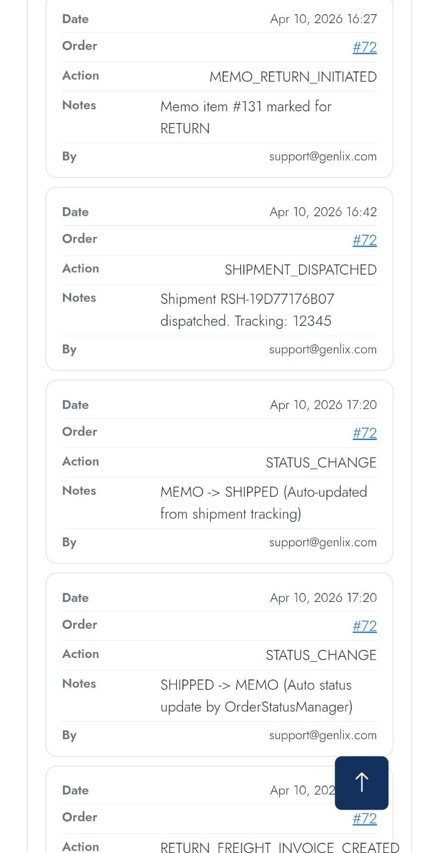
Task: Click STATUS_CHANGE above the MEMO -> SHIPPED note
Action: (x=321, y=462)
